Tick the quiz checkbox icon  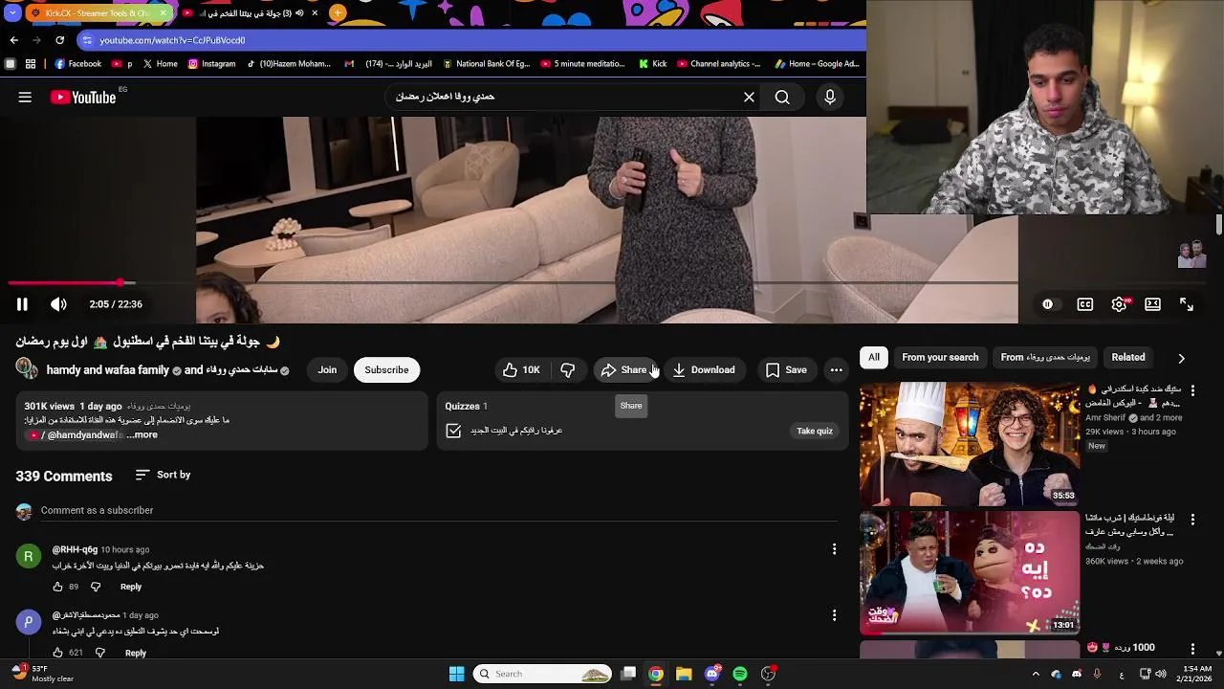[453, 431]
